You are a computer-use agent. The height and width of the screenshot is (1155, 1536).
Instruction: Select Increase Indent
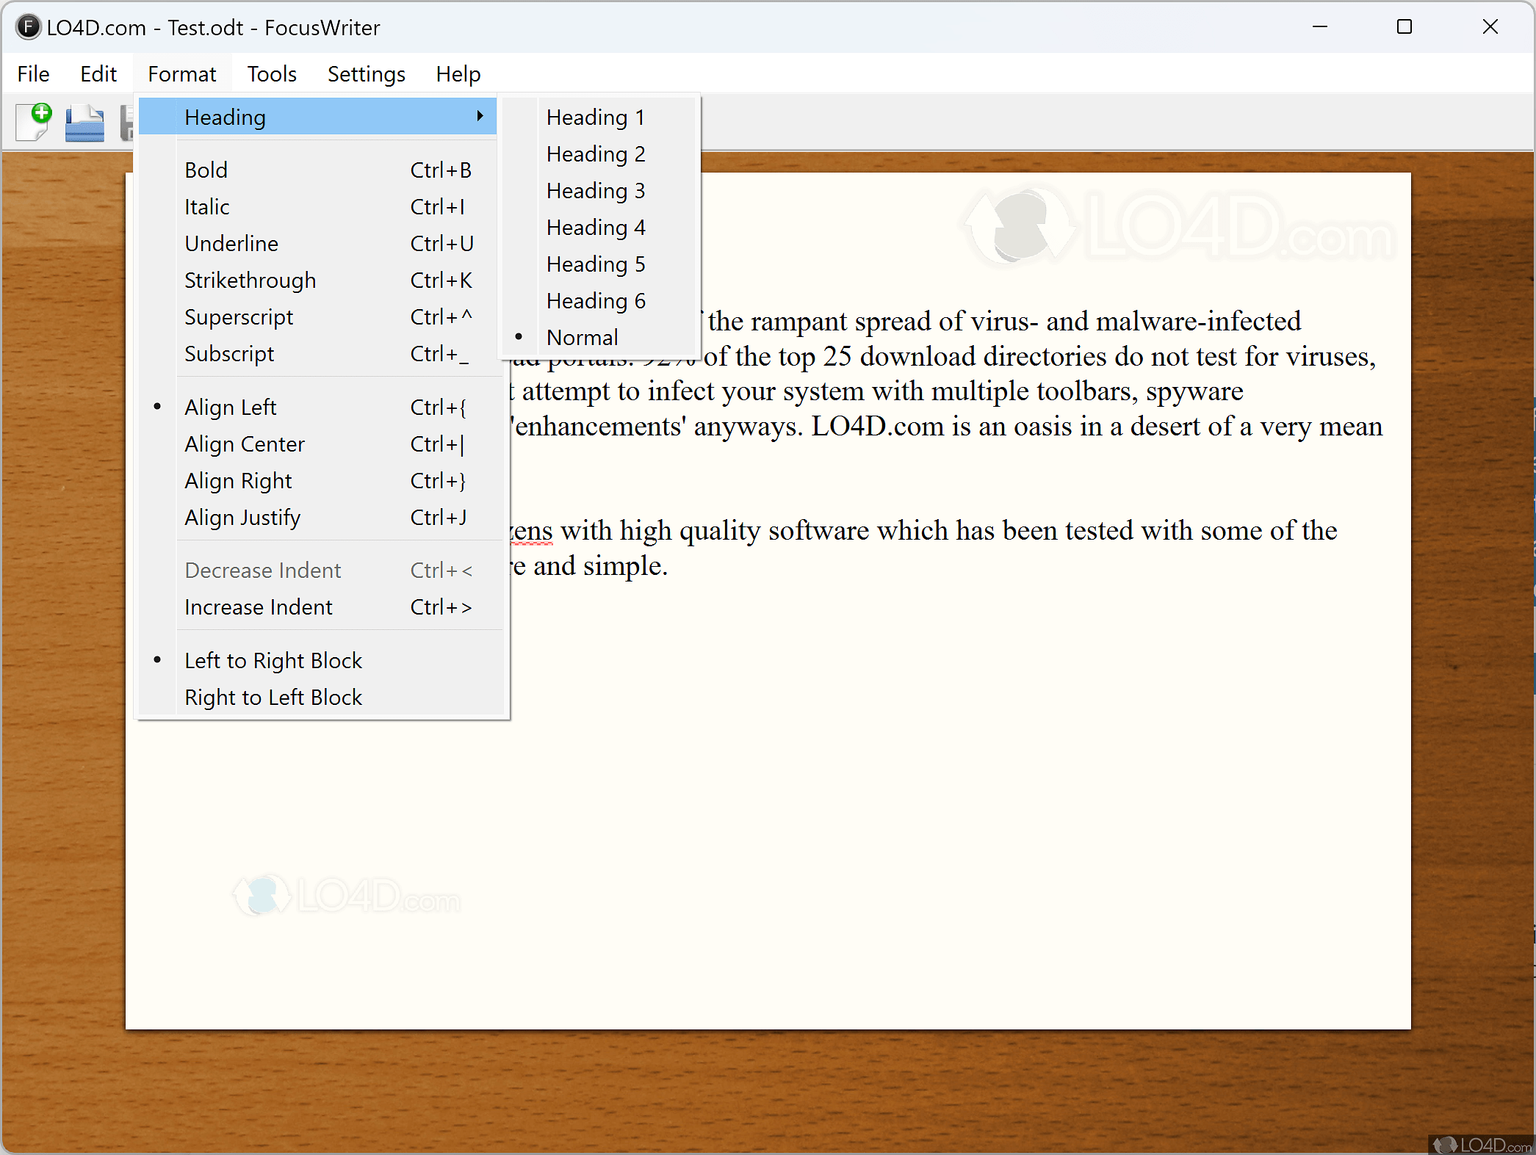pos(259,607)
